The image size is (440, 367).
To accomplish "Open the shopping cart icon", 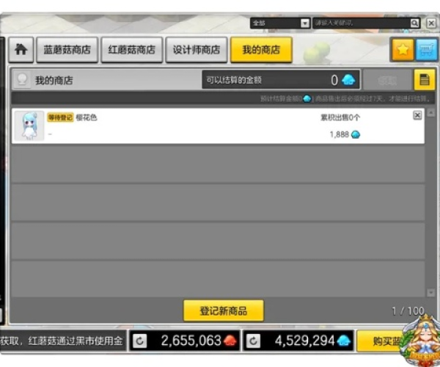I will (x=426, y=50).
